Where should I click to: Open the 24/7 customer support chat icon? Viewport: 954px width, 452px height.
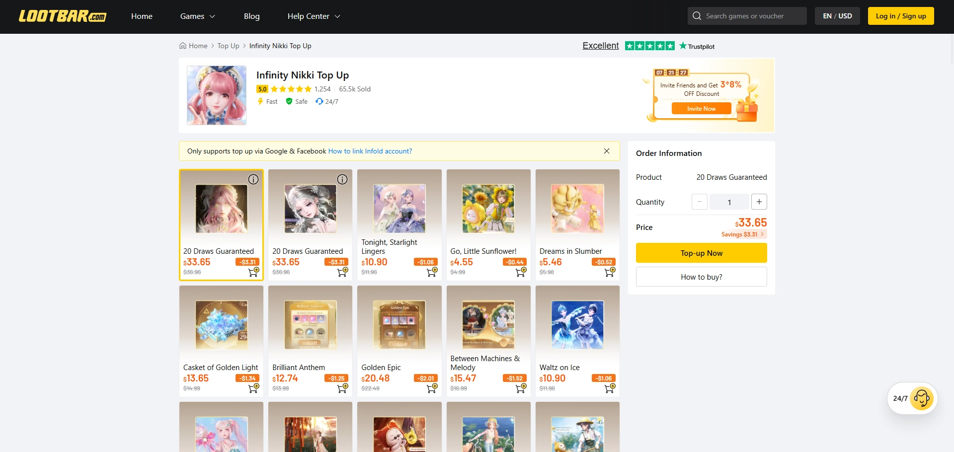pyautogui.click(x=922, y=398)
